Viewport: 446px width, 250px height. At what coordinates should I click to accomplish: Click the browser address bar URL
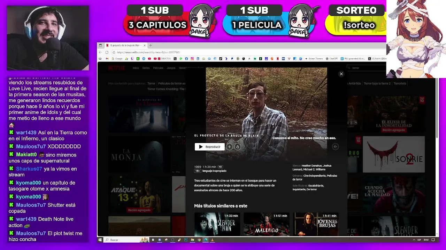(148, 52)
